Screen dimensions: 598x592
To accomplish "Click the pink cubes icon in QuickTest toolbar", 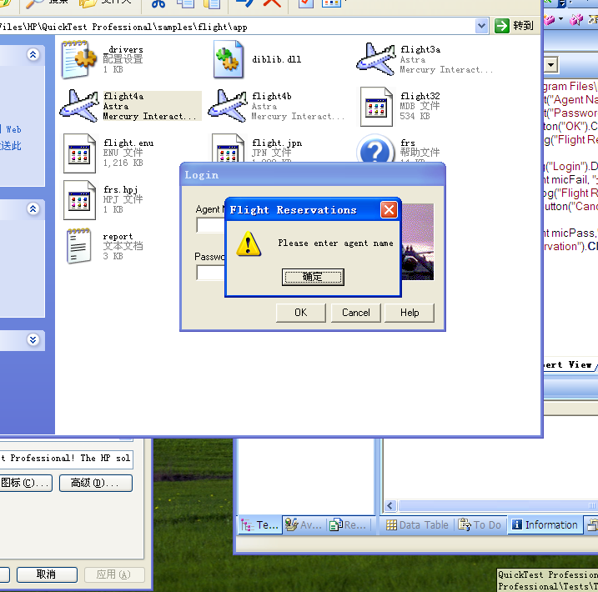I will pos(549,19).
